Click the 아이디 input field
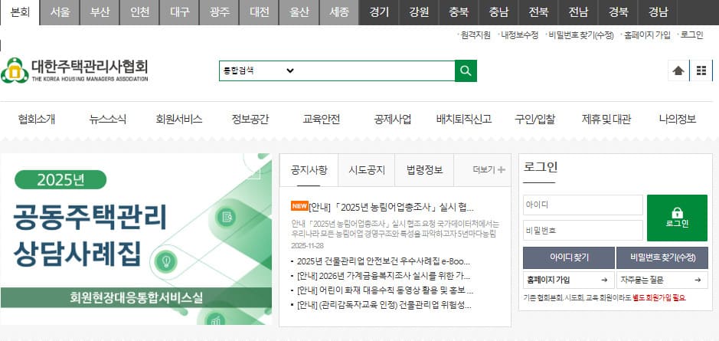Screen dimensions: 719x341 (582, 205)
